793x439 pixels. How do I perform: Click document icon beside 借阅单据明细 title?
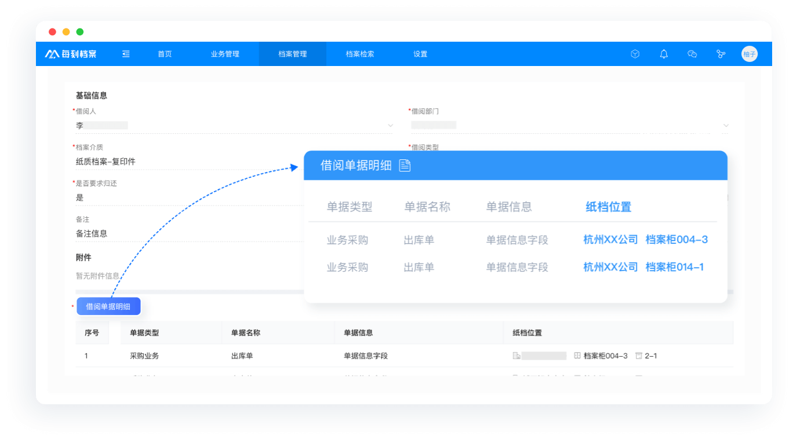[405, 166]
